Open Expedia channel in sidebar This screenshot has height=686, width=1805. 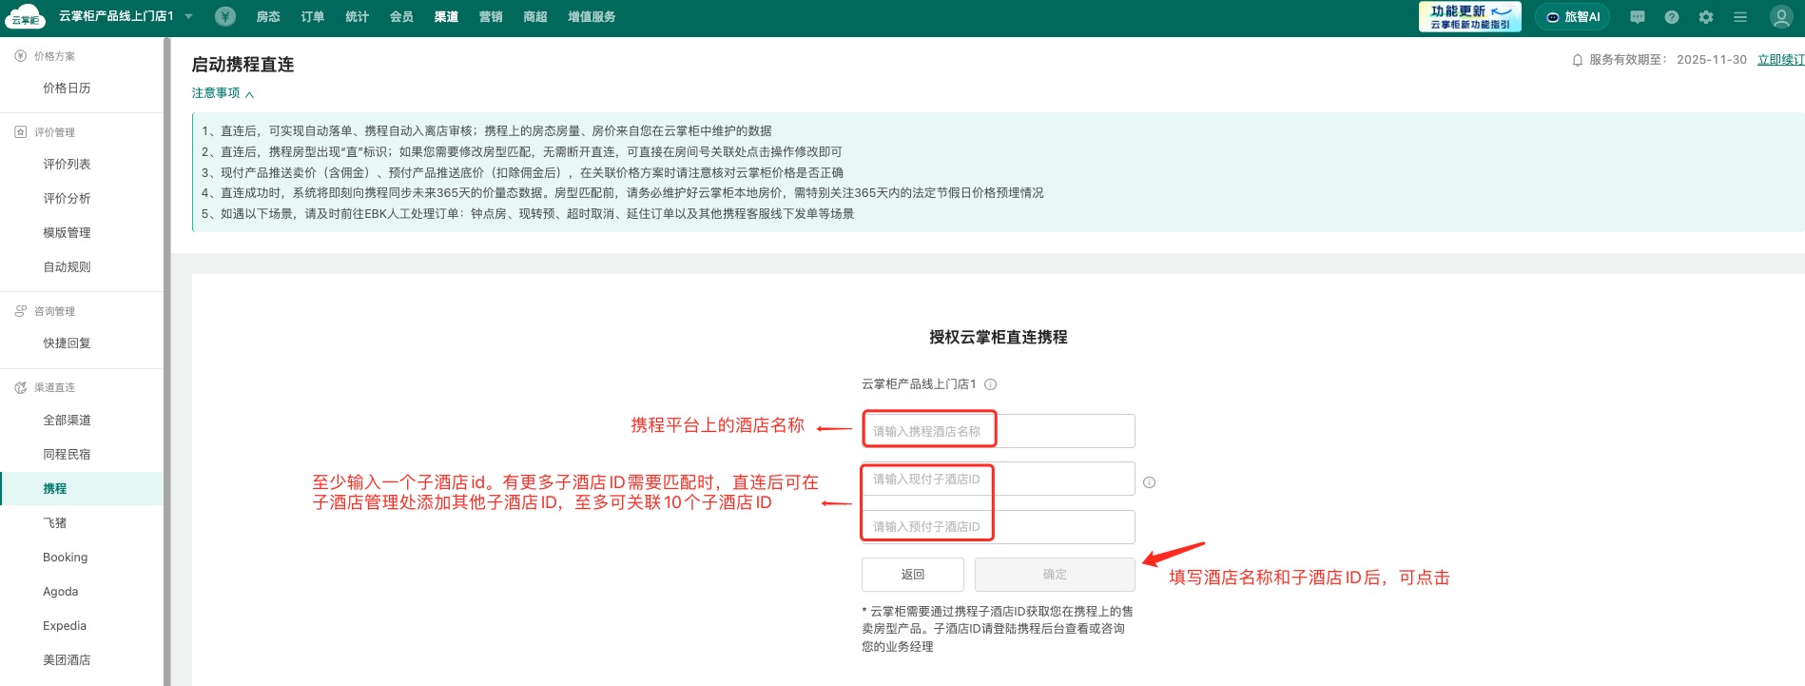[64, 625]
